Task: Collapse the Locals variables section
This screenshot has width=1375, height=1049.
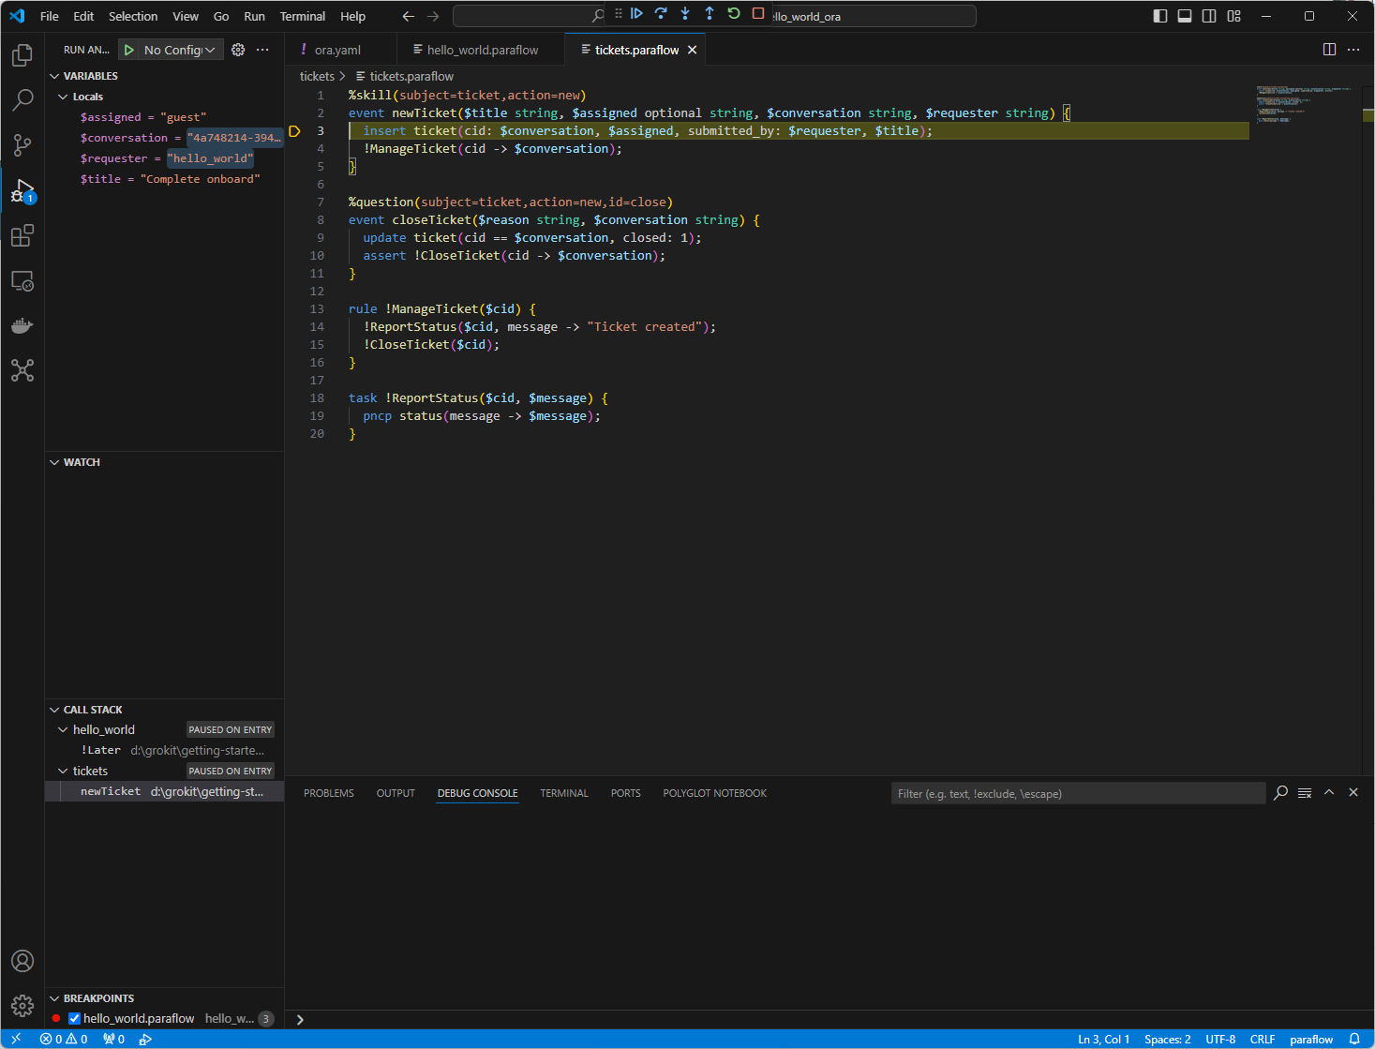Action: click(x=64, y=96)
